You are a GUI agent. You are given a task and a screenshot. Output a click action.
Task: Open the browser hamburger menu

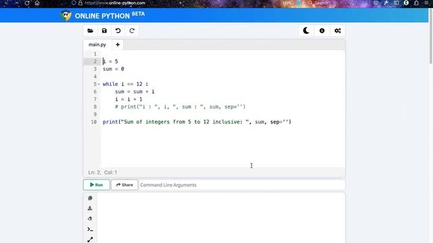tap(426, 3)
